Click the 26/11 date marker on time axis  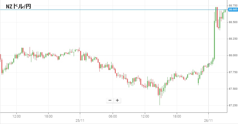[x=208, y=120]
